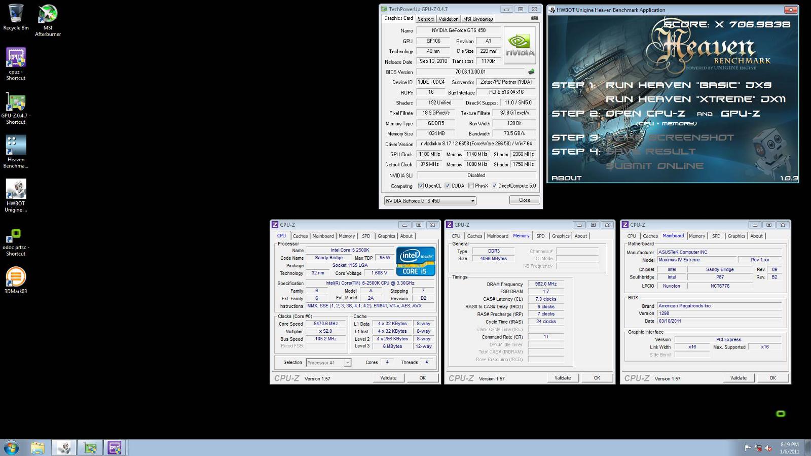Open the MSI Giveaway tab in GPU-Z

pyautogui.click(x=477, y=19)
